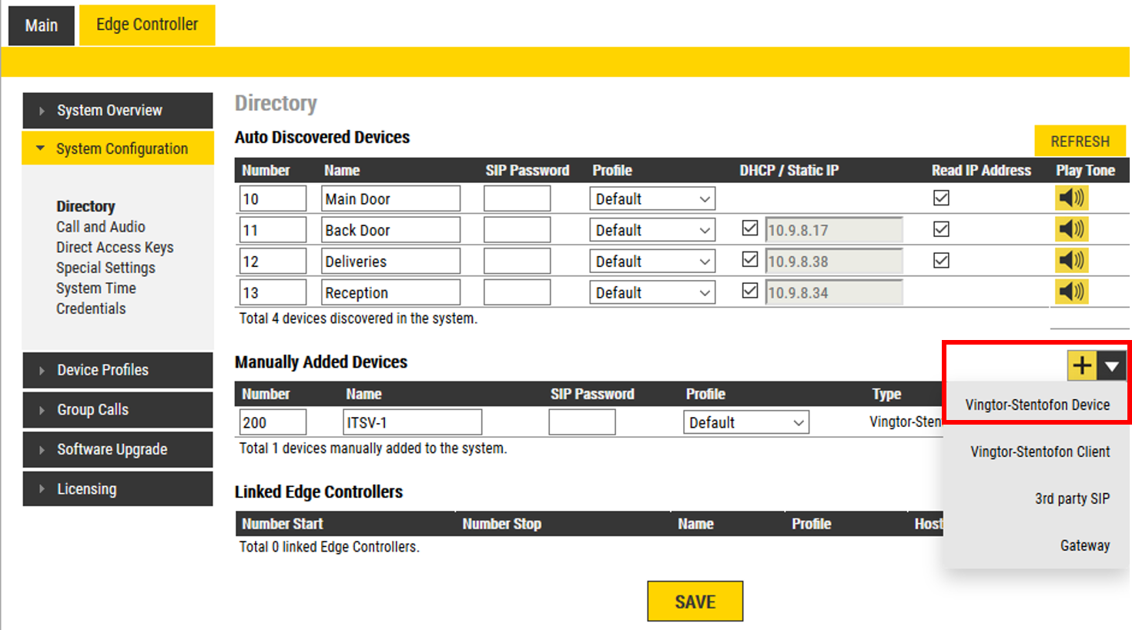Open Profile dropdown for Main Door
Screen dimensions: 1132x630
[x=652, y=199]
